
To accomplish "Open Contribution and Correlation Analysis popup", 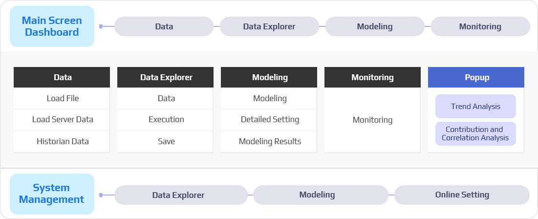I will [475, 133].
